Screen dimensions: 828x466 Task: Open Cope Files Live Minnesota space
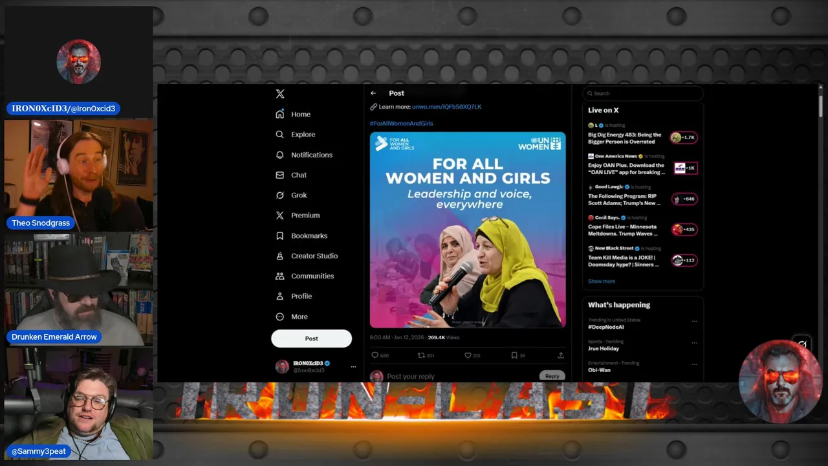[622, 230]
